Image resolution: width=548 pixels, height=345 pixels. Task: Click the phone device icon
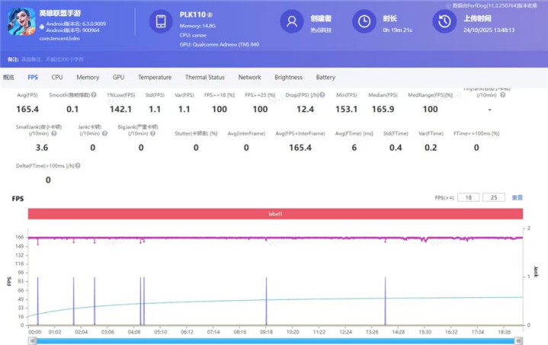coord(161,22)
